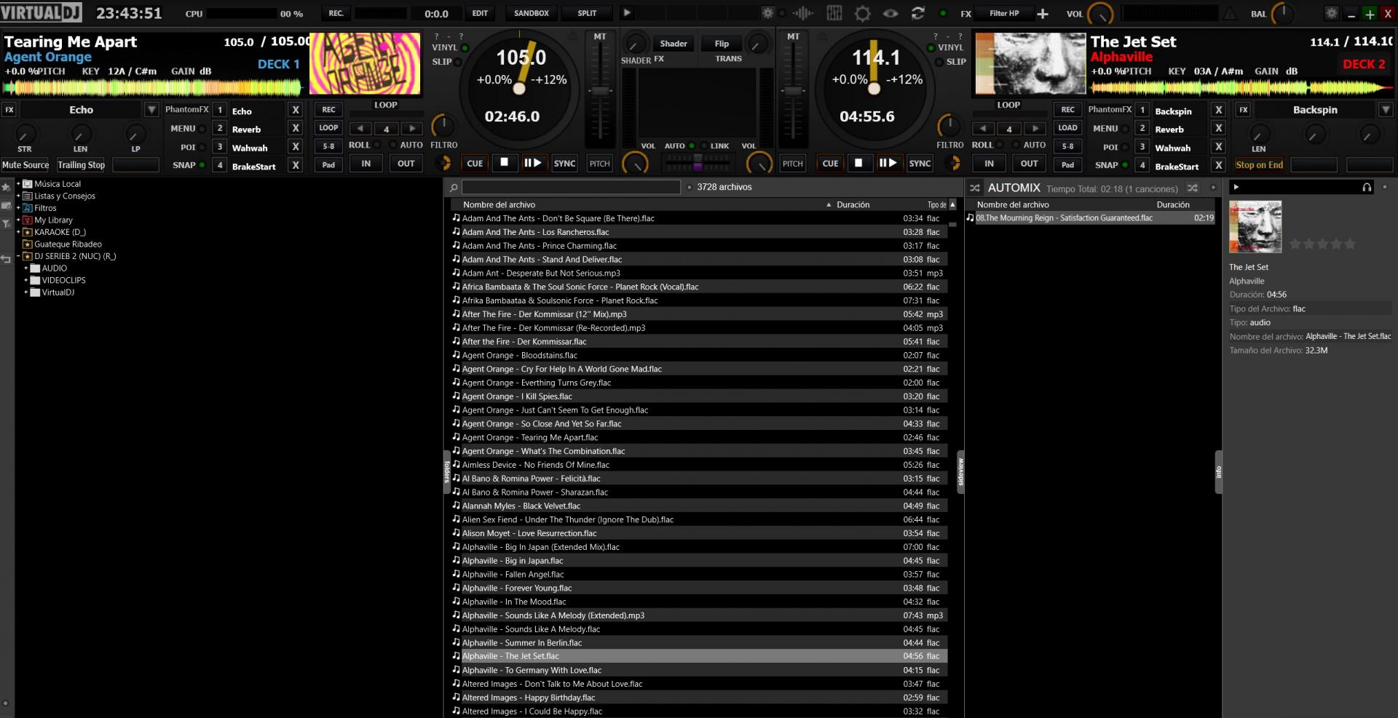Screen dimensions: 1398x718
Task: Open Echo effect dropdown on deck 1
Action: pos(151,110)
